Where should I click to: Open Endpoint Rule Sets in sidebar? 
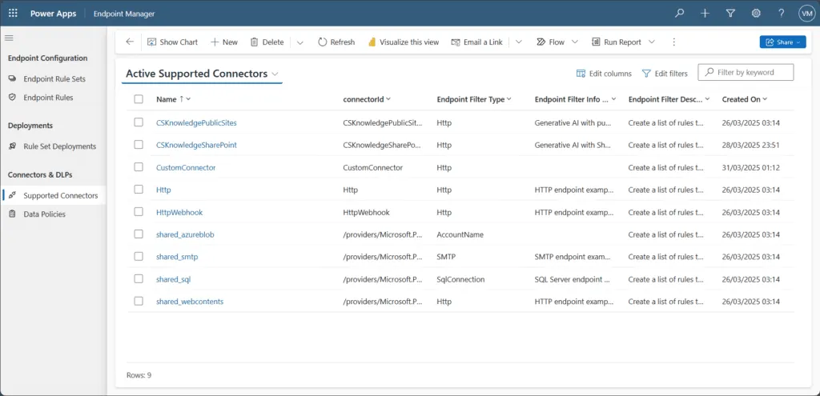tap(53, 79)
